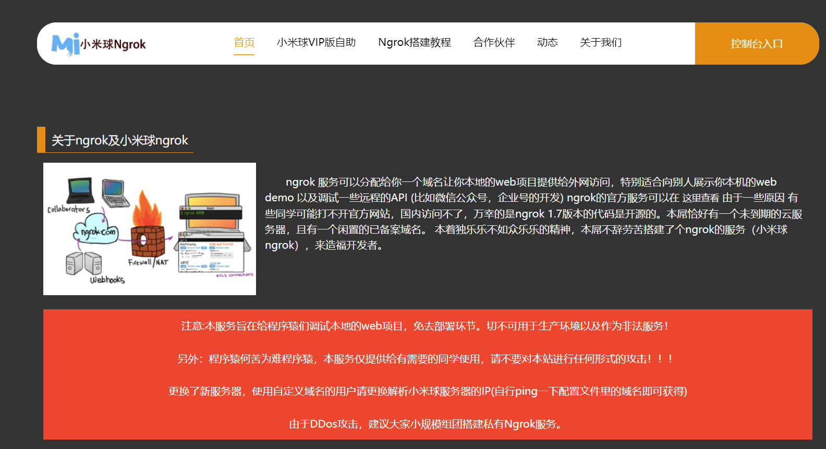Click notice text beginning 注意:本服务旨在

[425, 326]
